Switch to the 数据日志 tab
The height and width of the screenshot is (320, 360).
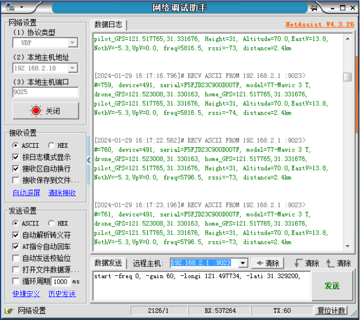[109, 25]
